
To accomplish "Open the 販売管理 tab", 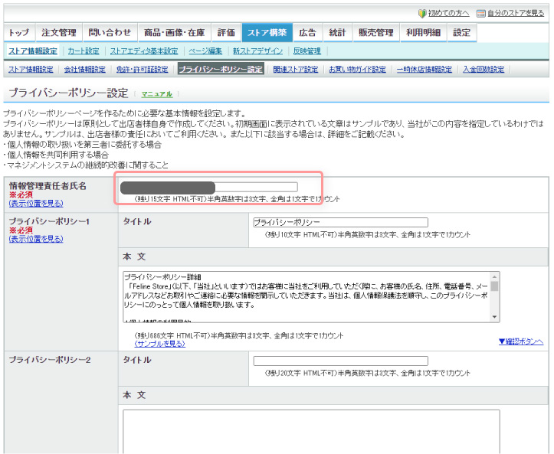I will pos(376,33).
